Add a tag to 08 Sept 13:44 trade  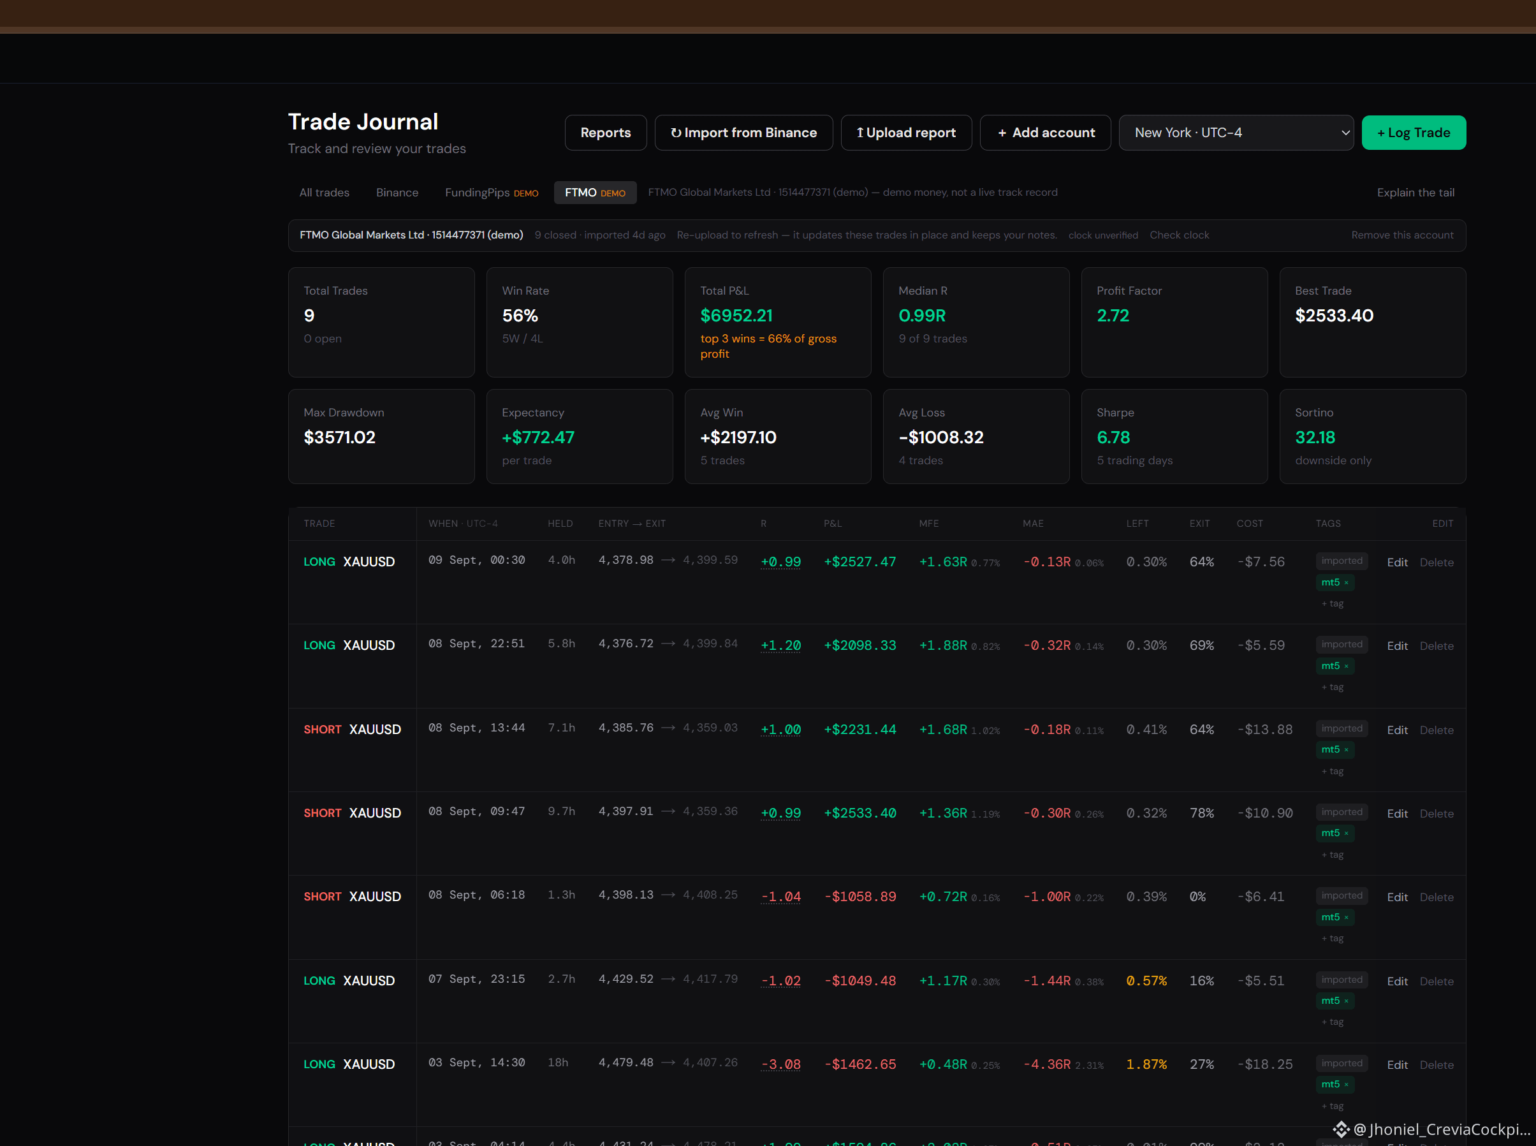[x=1332, y=772]
